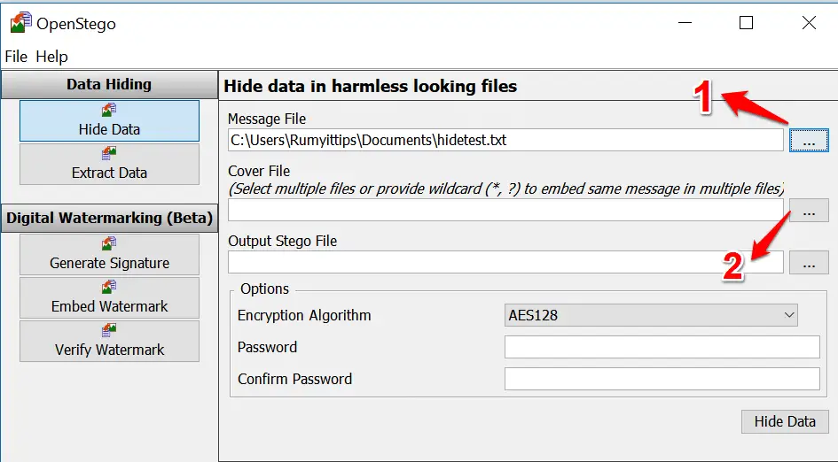Click the icon above Verify Watermark label
838x462 pixels.
[109, 331]
